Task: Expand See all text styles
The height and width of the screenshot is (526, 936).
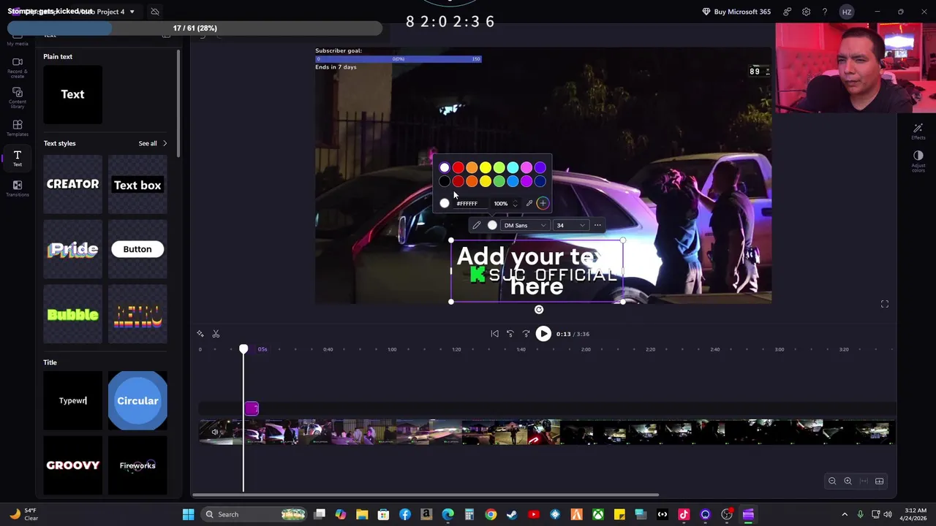Action: [153, 143]
